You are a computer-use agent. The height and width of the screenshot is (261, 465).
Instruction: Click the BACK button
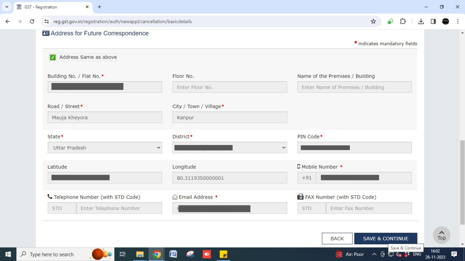click(337, 239)
